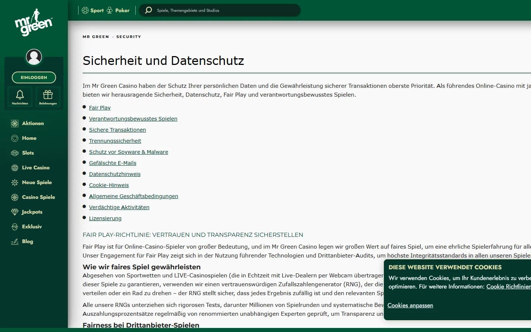Switch to the Sport section

(x=97, y=10)
